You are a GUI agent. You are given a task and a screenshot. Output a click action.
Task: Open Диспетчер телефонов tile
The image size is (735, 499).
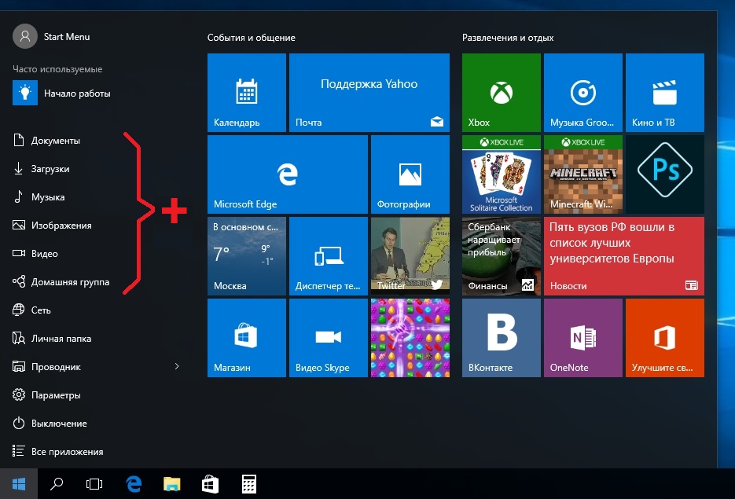[328, 256]
